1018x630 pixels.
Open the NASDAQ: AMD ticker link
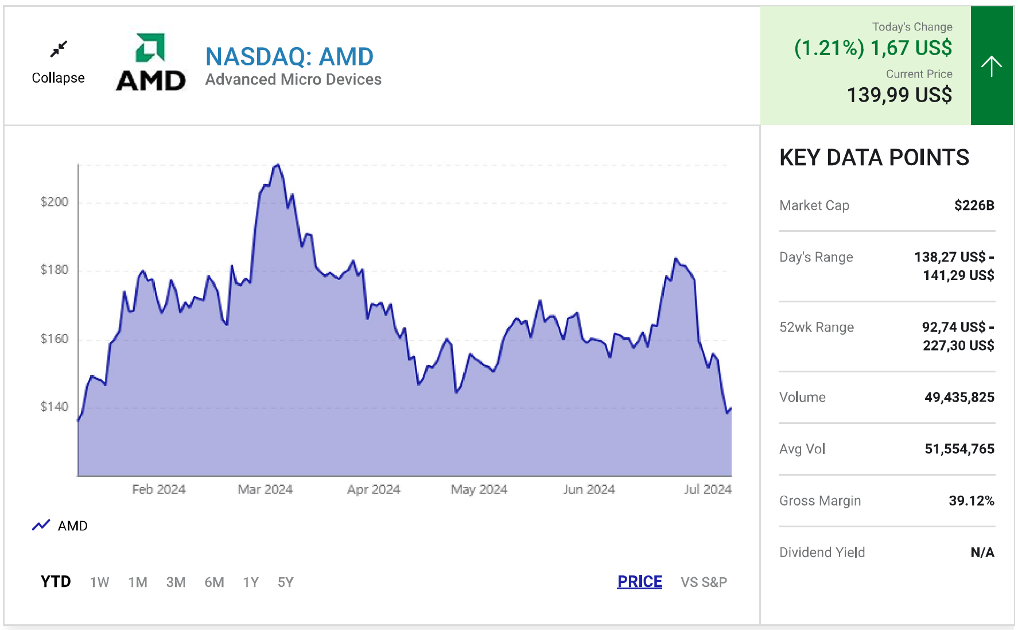pos(289,57)
